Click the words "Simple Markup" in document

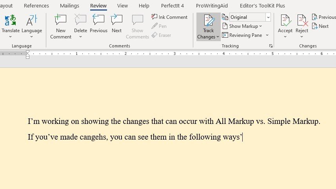tap(293, 121)
